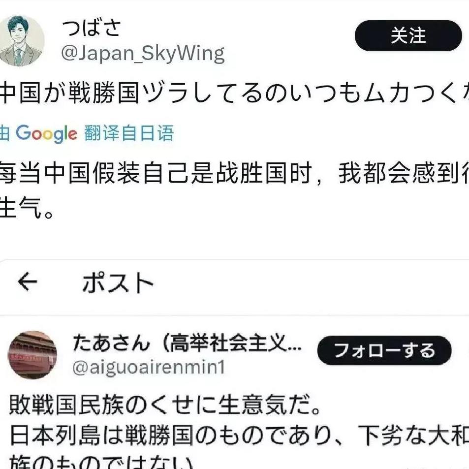Image resolution: width=469 pixels, height=469 pixels.
Task: Click the truncated 高举社会主义… name portion
Action: coord(231,343)
